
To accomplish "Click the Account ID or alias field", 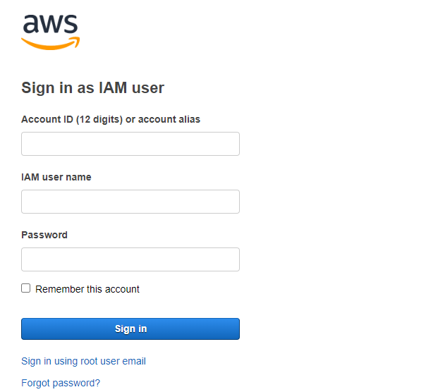I will (130, 144).
